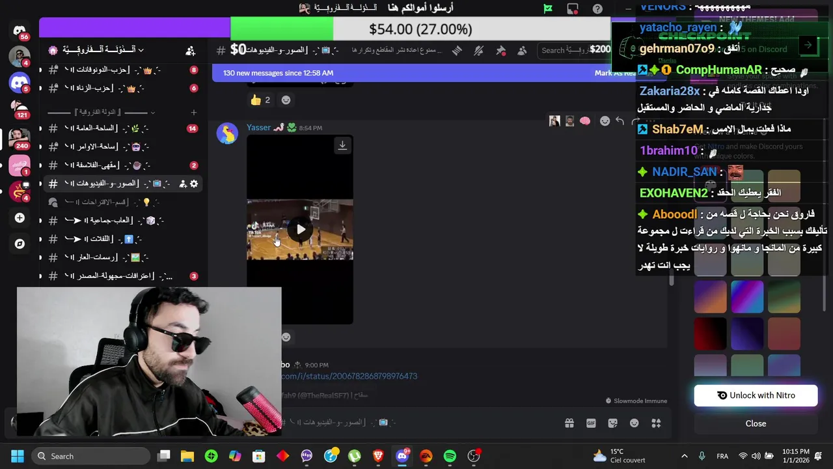Download Yasser's video attachment
The width and height of the screenshot is (833, 469).
click(x=342, y=145)
